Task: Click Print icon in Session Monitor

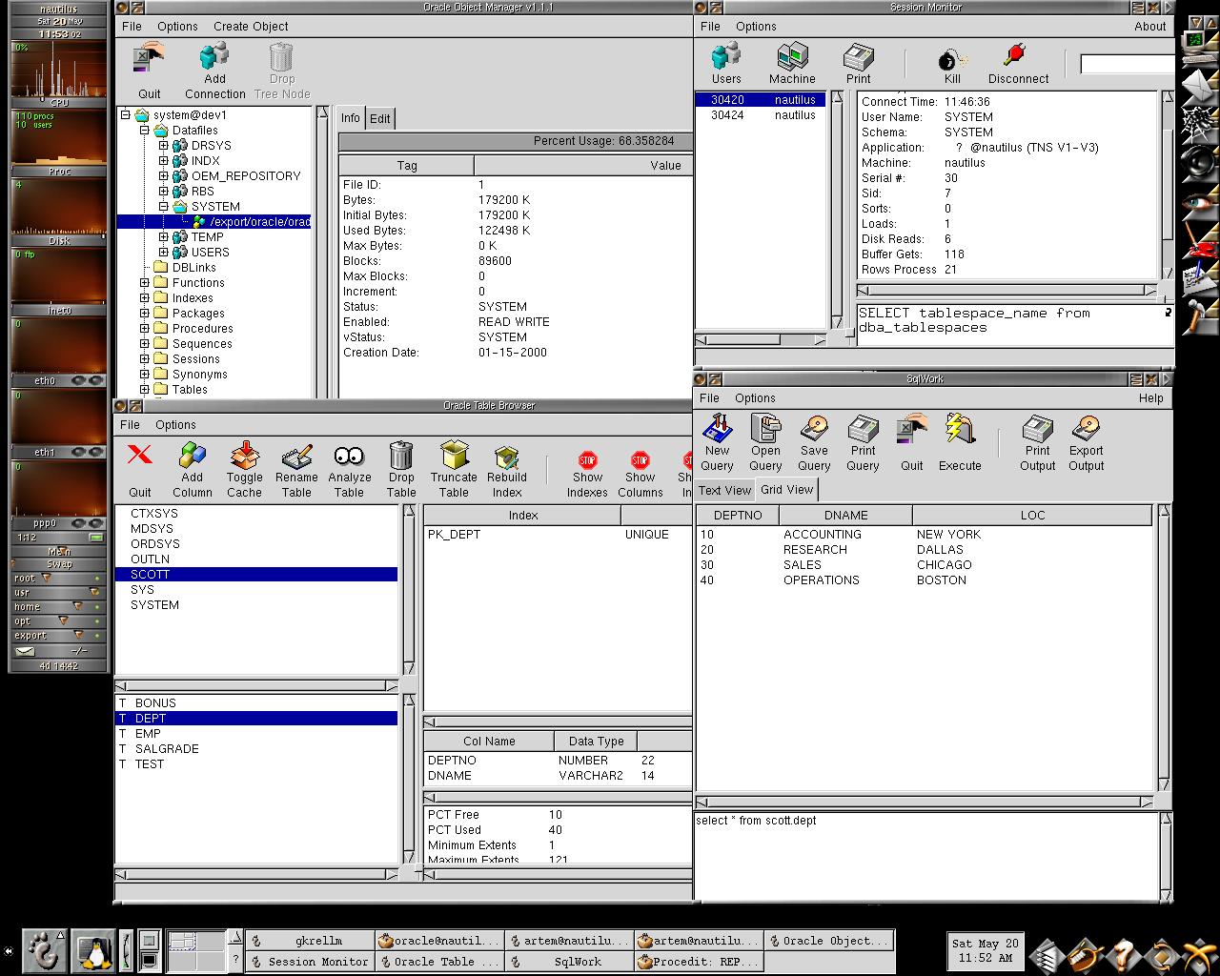Action: click(858, 57)
